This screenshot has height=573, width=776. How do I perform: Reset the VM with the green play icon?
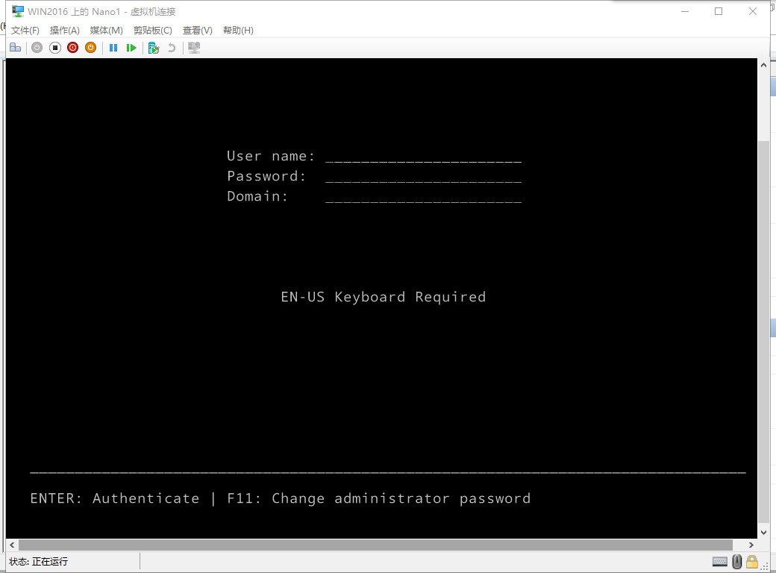(x=131, y=48)
